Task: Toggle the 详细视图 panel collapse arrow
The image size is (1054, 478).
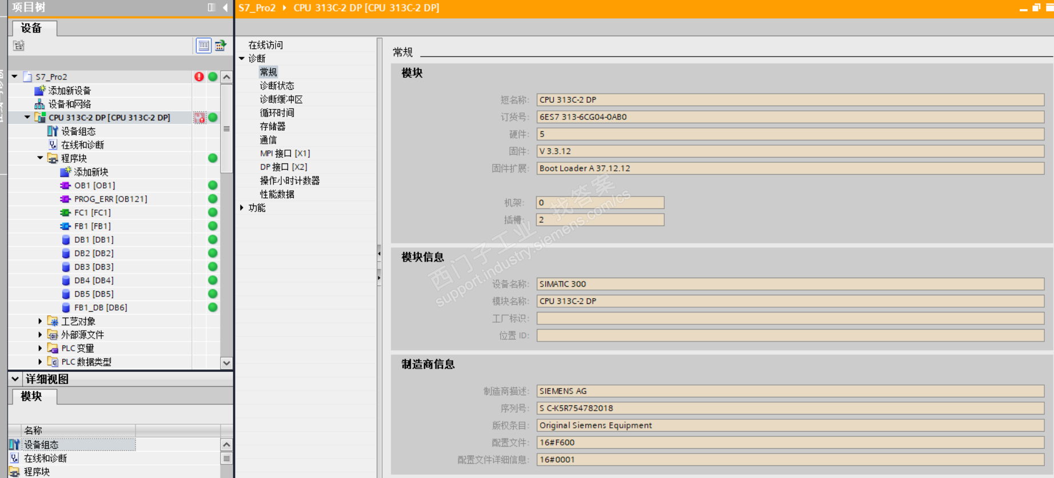Action: [x=15, y=379]
